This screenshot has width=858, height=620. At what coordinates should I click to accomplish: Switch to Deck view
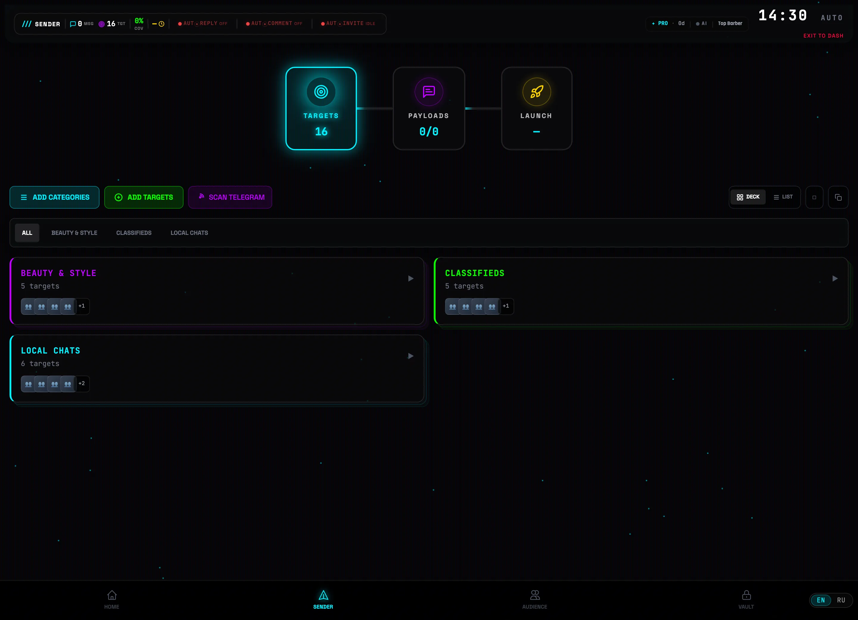point(748,197)
